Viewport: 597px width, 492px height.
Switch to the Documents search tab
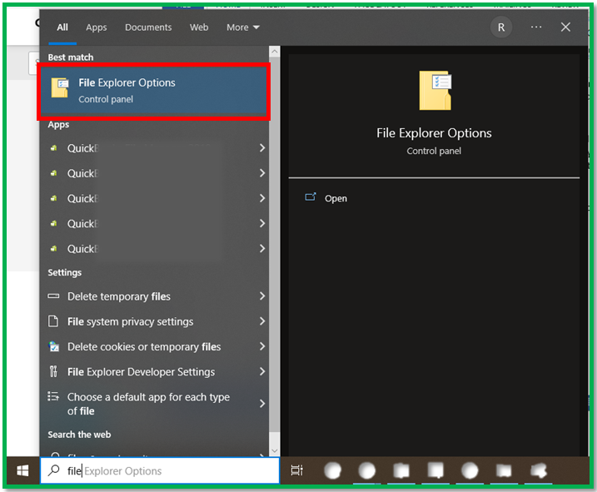coord(148,27)
